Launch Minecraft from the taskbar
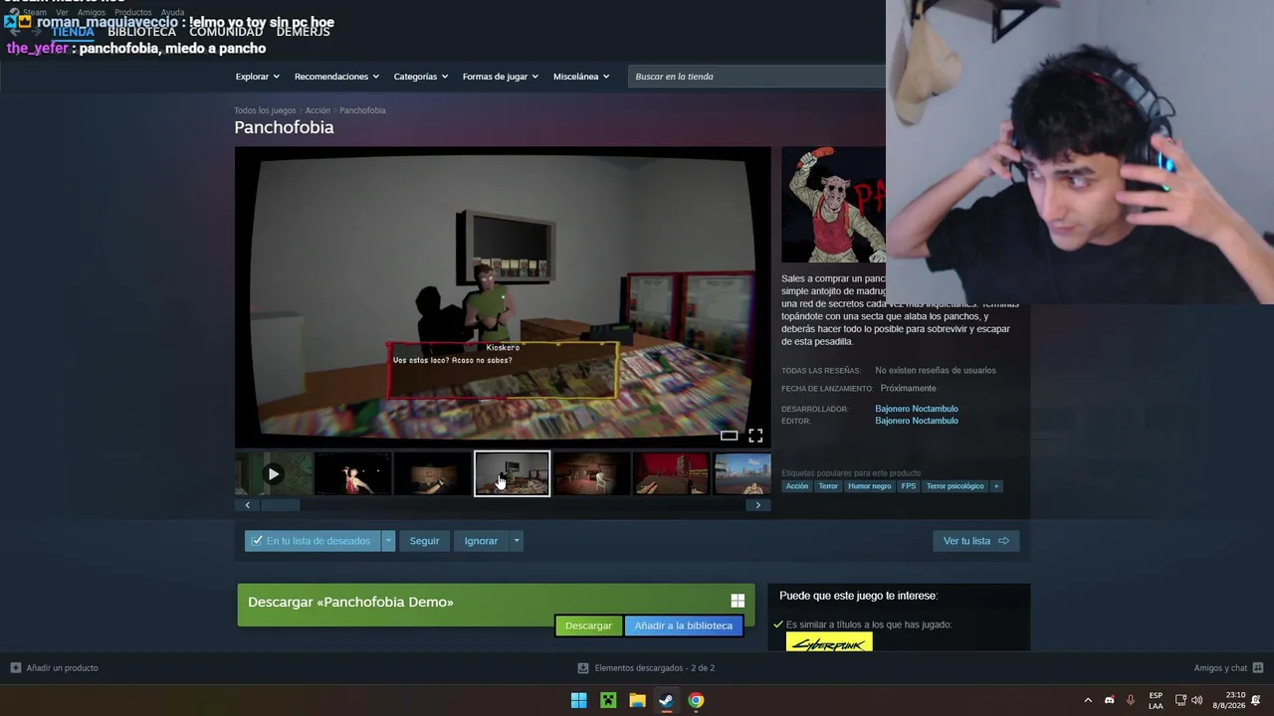Image resolution: width=1274 pixels, height=716 pixels. tap(608, 700)
